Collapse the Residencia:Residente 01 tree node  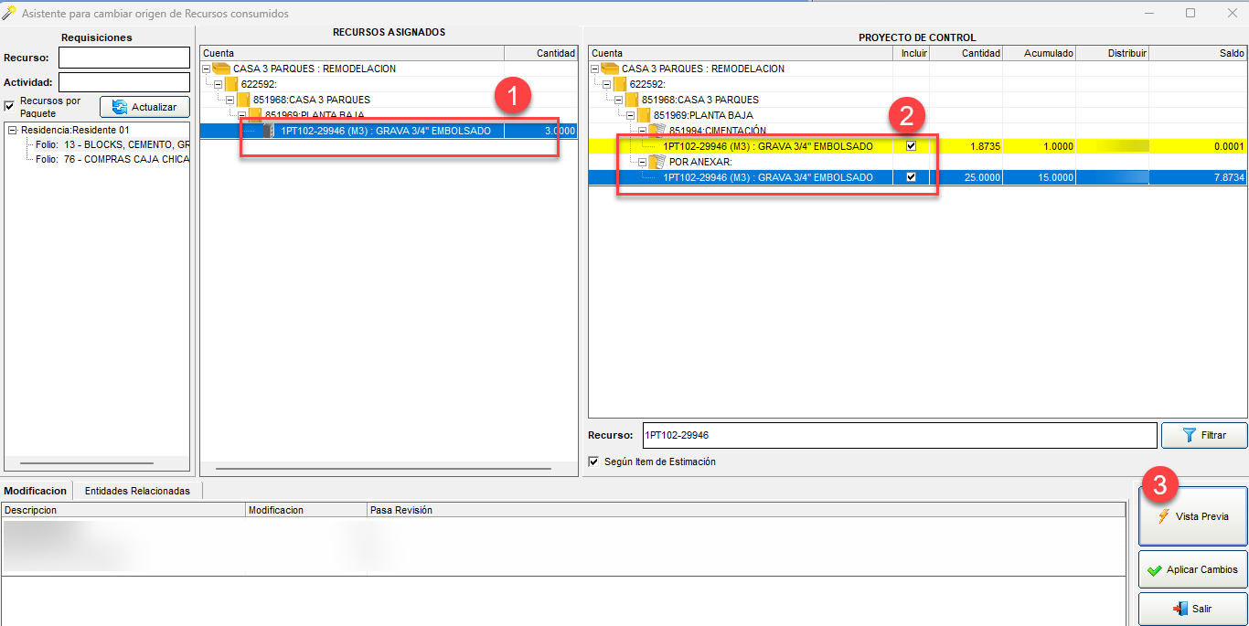[12, 130]
